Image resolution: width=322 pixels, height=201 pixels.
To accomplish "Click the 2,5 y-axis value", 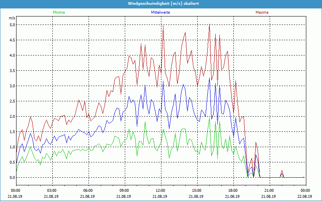I will coord(12,101).
